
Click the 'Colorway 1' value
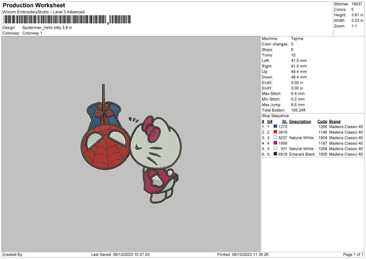coord(32,33)
